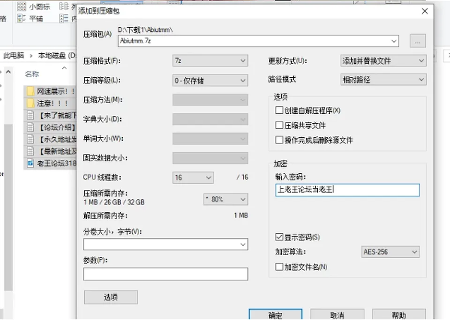The width and height of the screenshot is (450, 320).
Task: Choose 平铺 tile view icon in Explorer
Action: point(22,18)
